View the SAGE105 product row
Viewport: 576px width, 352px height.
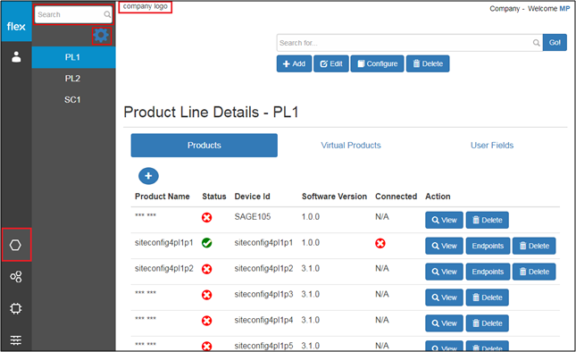click(444, 220)
